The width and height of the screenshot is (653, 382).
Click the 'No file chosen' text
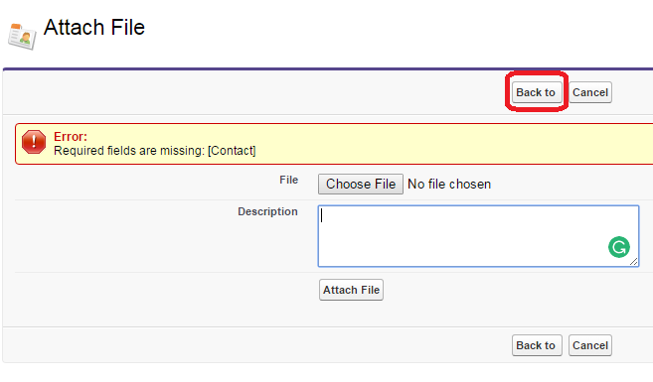point(449,185)
